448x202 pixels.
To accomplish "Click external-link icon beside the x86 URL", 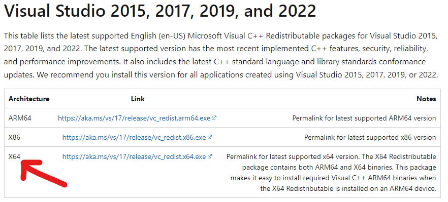I will click(x=210, y=137).
